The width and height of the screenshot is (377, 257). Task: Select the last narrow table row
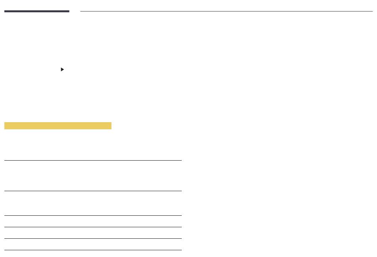(x=93, y=244)
